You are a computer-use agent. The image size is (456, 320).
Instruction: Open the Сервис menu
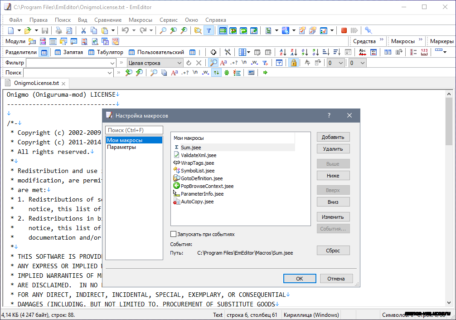coord(169,20)
